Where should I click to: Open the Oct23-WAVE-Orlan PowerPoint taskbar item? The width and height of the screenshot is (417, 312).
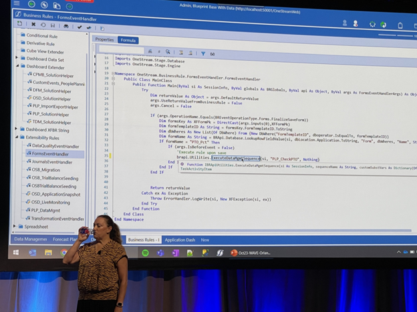(x=250, y=253)
